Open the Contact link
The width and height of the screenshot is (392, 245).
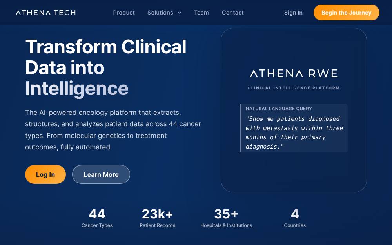232,13
